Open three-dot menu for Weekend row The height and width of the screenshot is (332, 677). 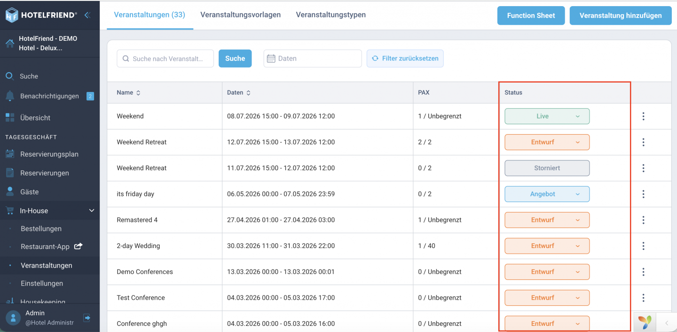point(643,116)
